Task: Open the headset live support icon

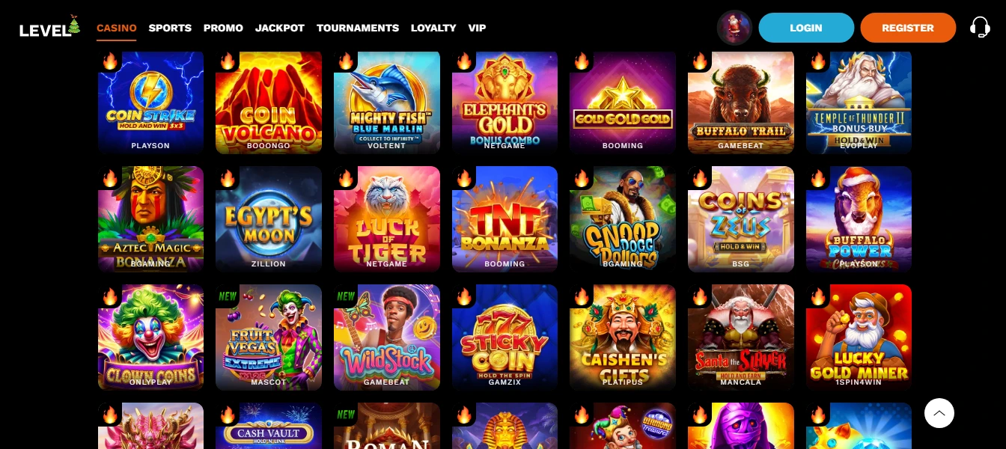Action: point(980,28)
